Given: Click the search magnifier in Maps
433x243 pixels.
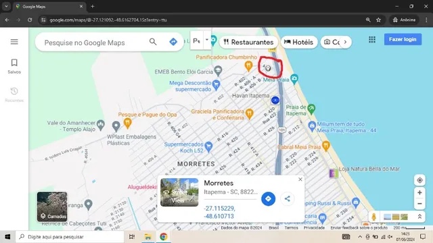Looking at the screenshot, I should tap(153, 42).
